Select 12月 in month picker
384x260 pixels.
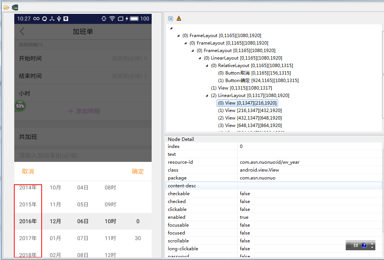click(x=55, y=221)
